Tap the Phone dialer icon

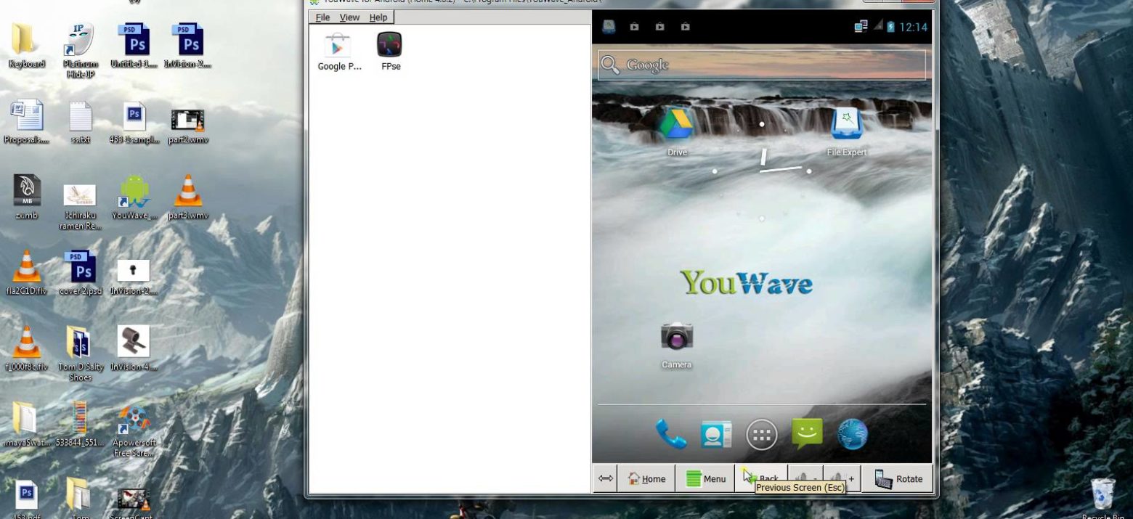point(670,435)
